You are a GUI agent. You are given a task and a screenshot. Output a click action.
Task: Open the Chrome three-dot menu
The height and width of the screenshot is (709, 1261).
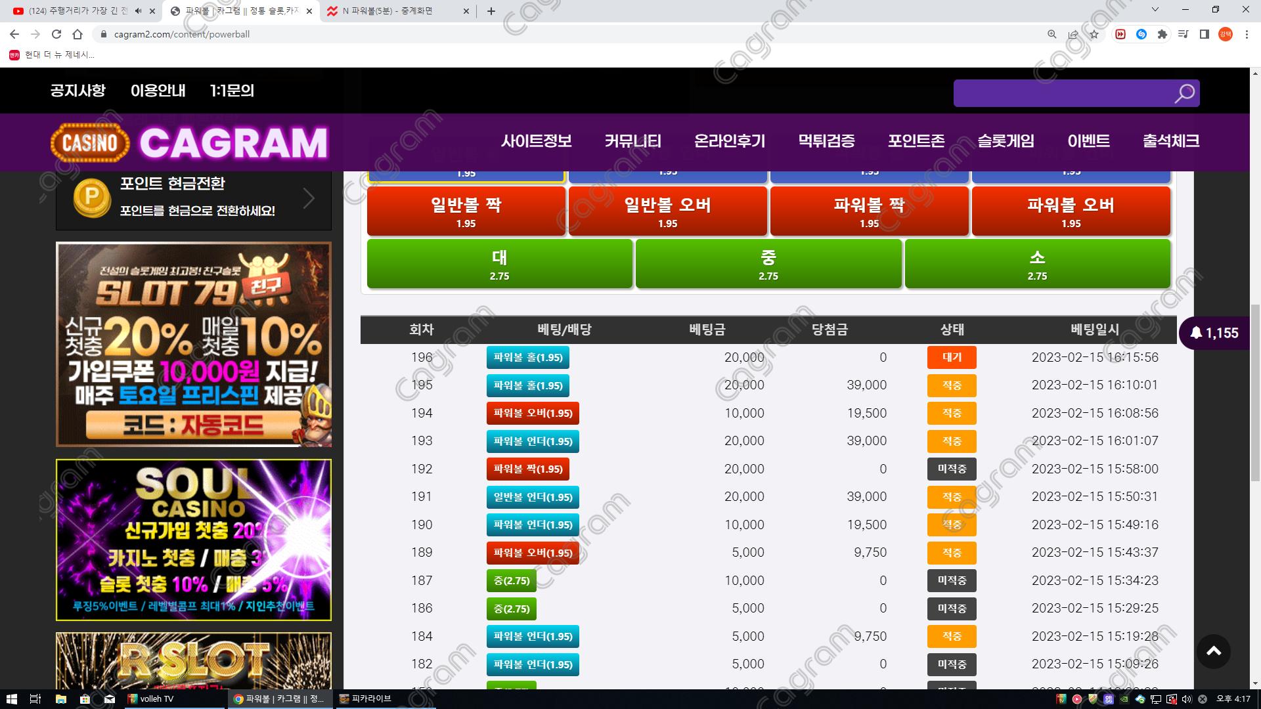click(1247, 34)
